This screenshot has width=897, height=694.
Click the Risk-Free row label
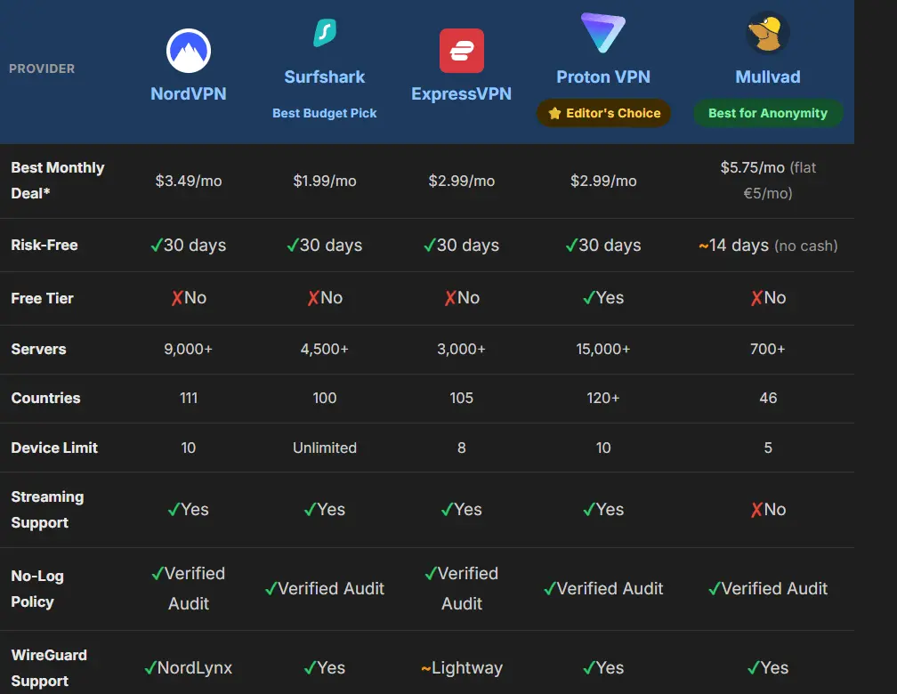[x=44, y=245]
